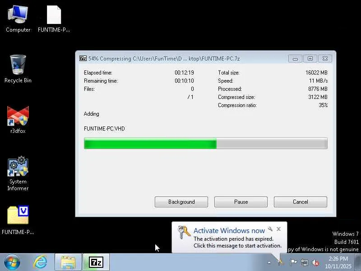
Task: Click the 7z icon in dialog title bar
Action: tap(83, 58)
